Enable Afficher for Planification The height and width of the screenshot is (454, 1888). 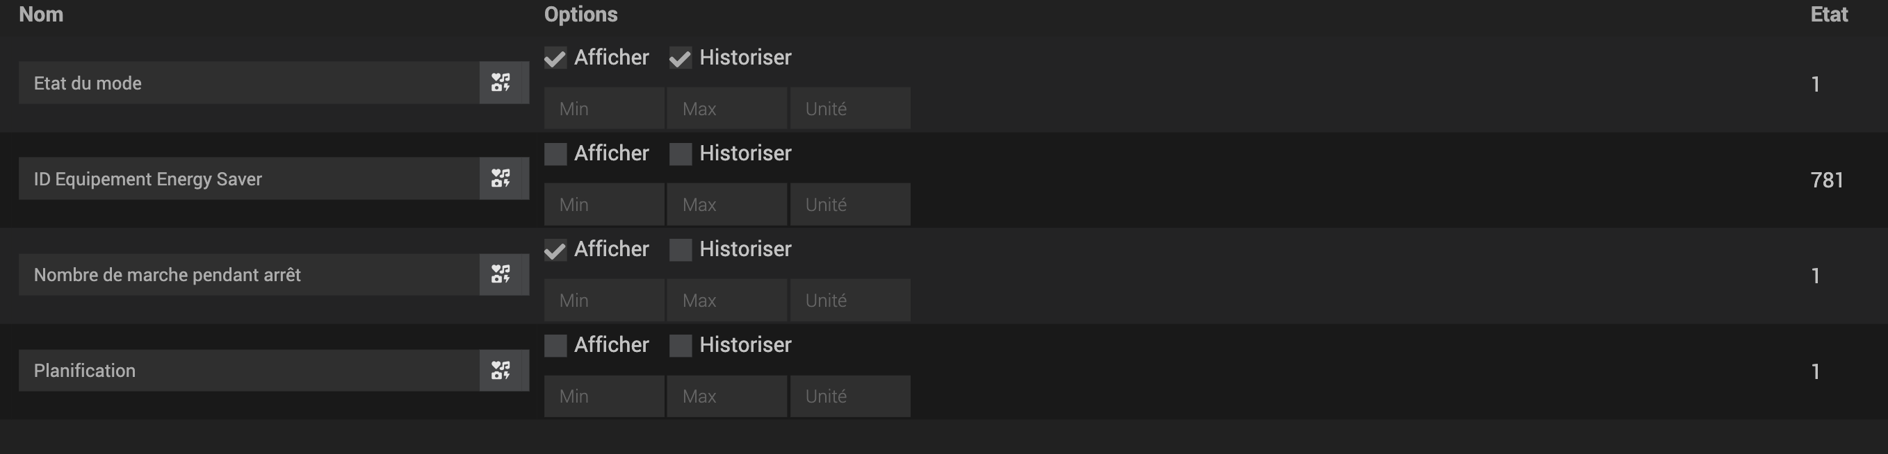click(x=555, y=346)
